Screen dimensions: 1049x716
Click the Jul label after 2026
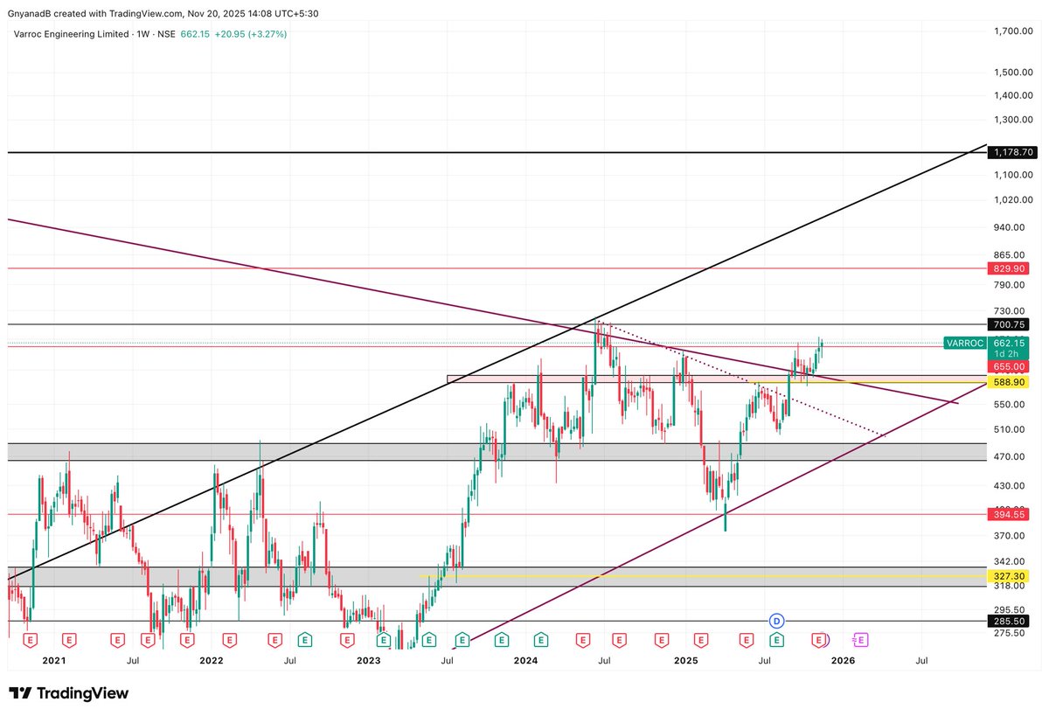921,662
